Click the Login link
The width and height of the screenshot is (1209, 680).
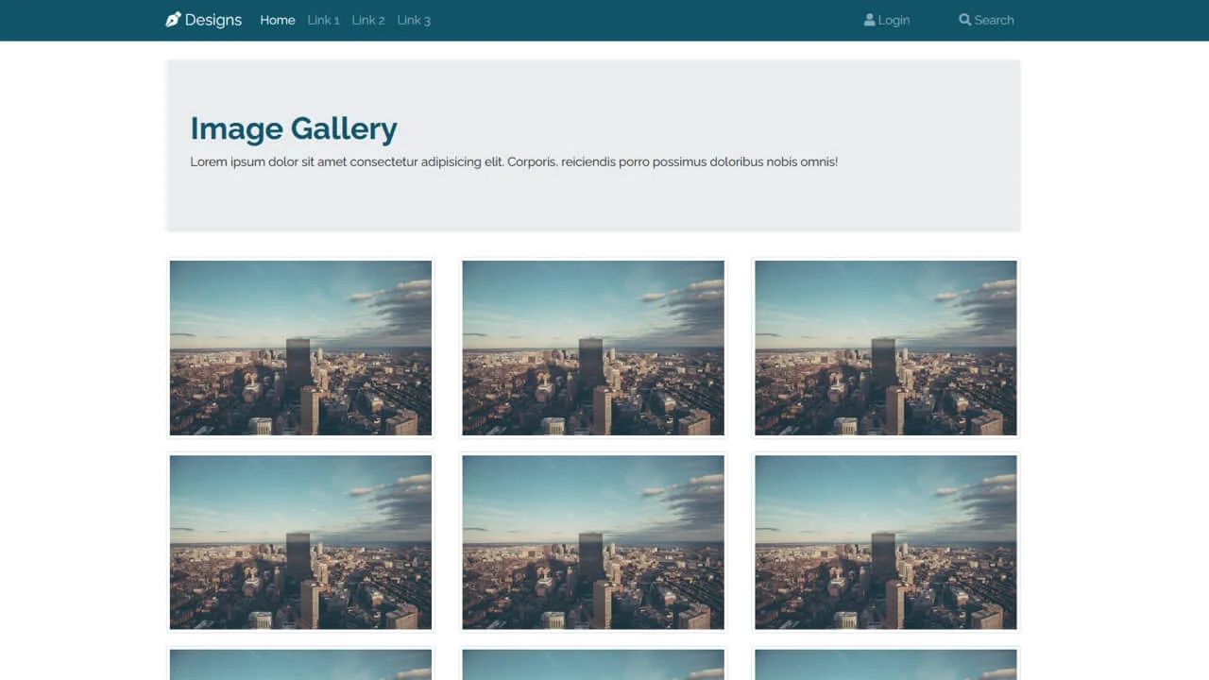click(894, 20)
